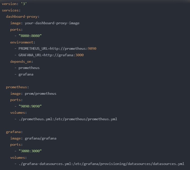Click "ports:" under prometheus service

pos(16,100)
